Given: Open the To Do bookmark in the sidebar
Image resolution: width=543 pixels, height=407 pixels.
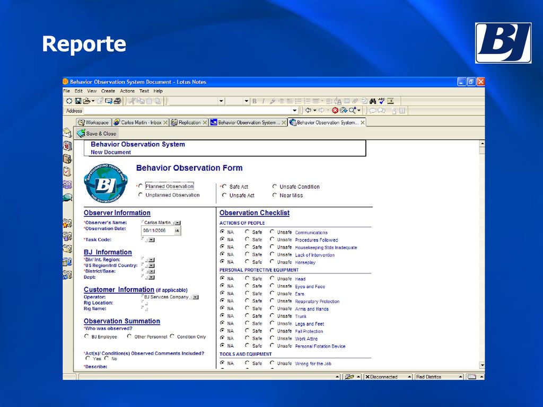Looking at the screenshot, I should point(67,172).
